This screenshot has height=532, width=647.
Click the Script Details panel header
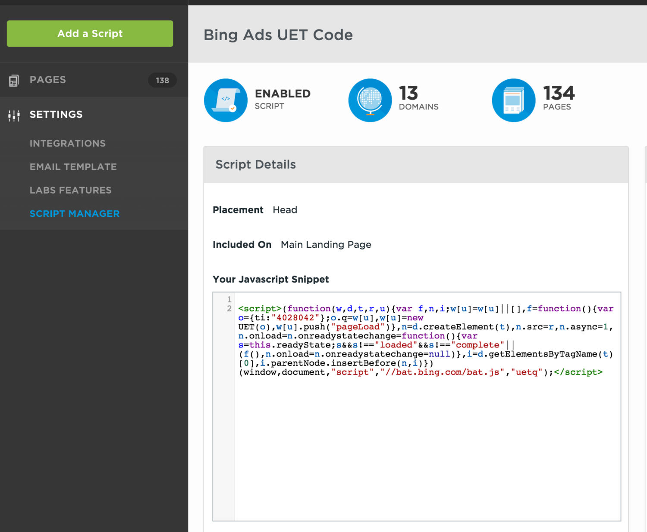point(416,165)
